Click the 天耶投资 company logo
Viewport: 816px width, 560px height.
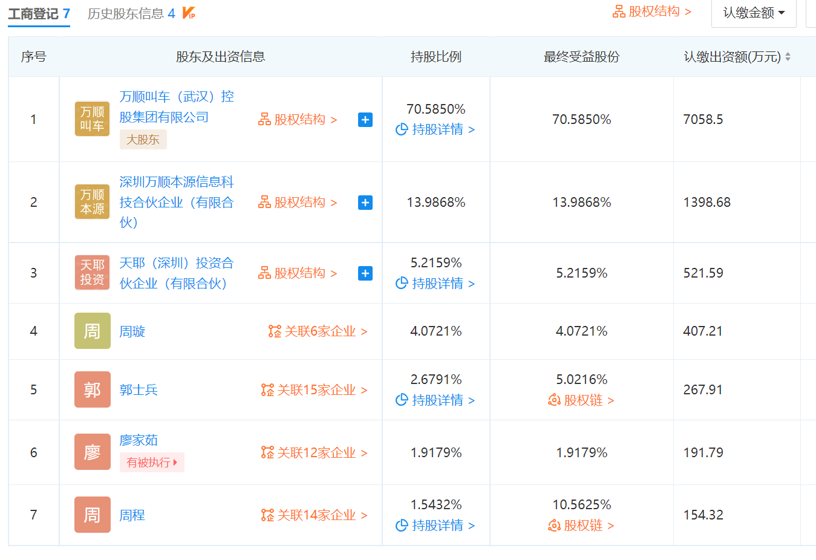tap(92, 273)
